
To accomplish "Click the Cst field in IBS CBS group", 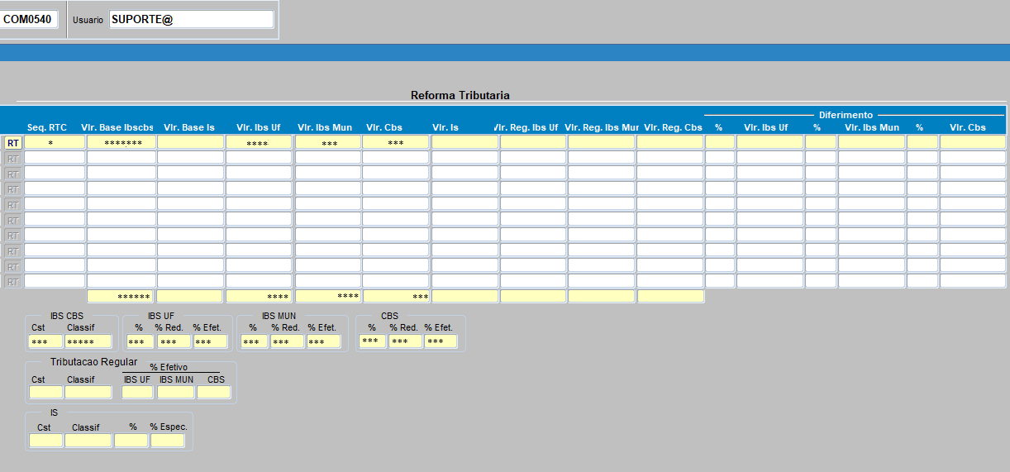I will pos(45,341).
